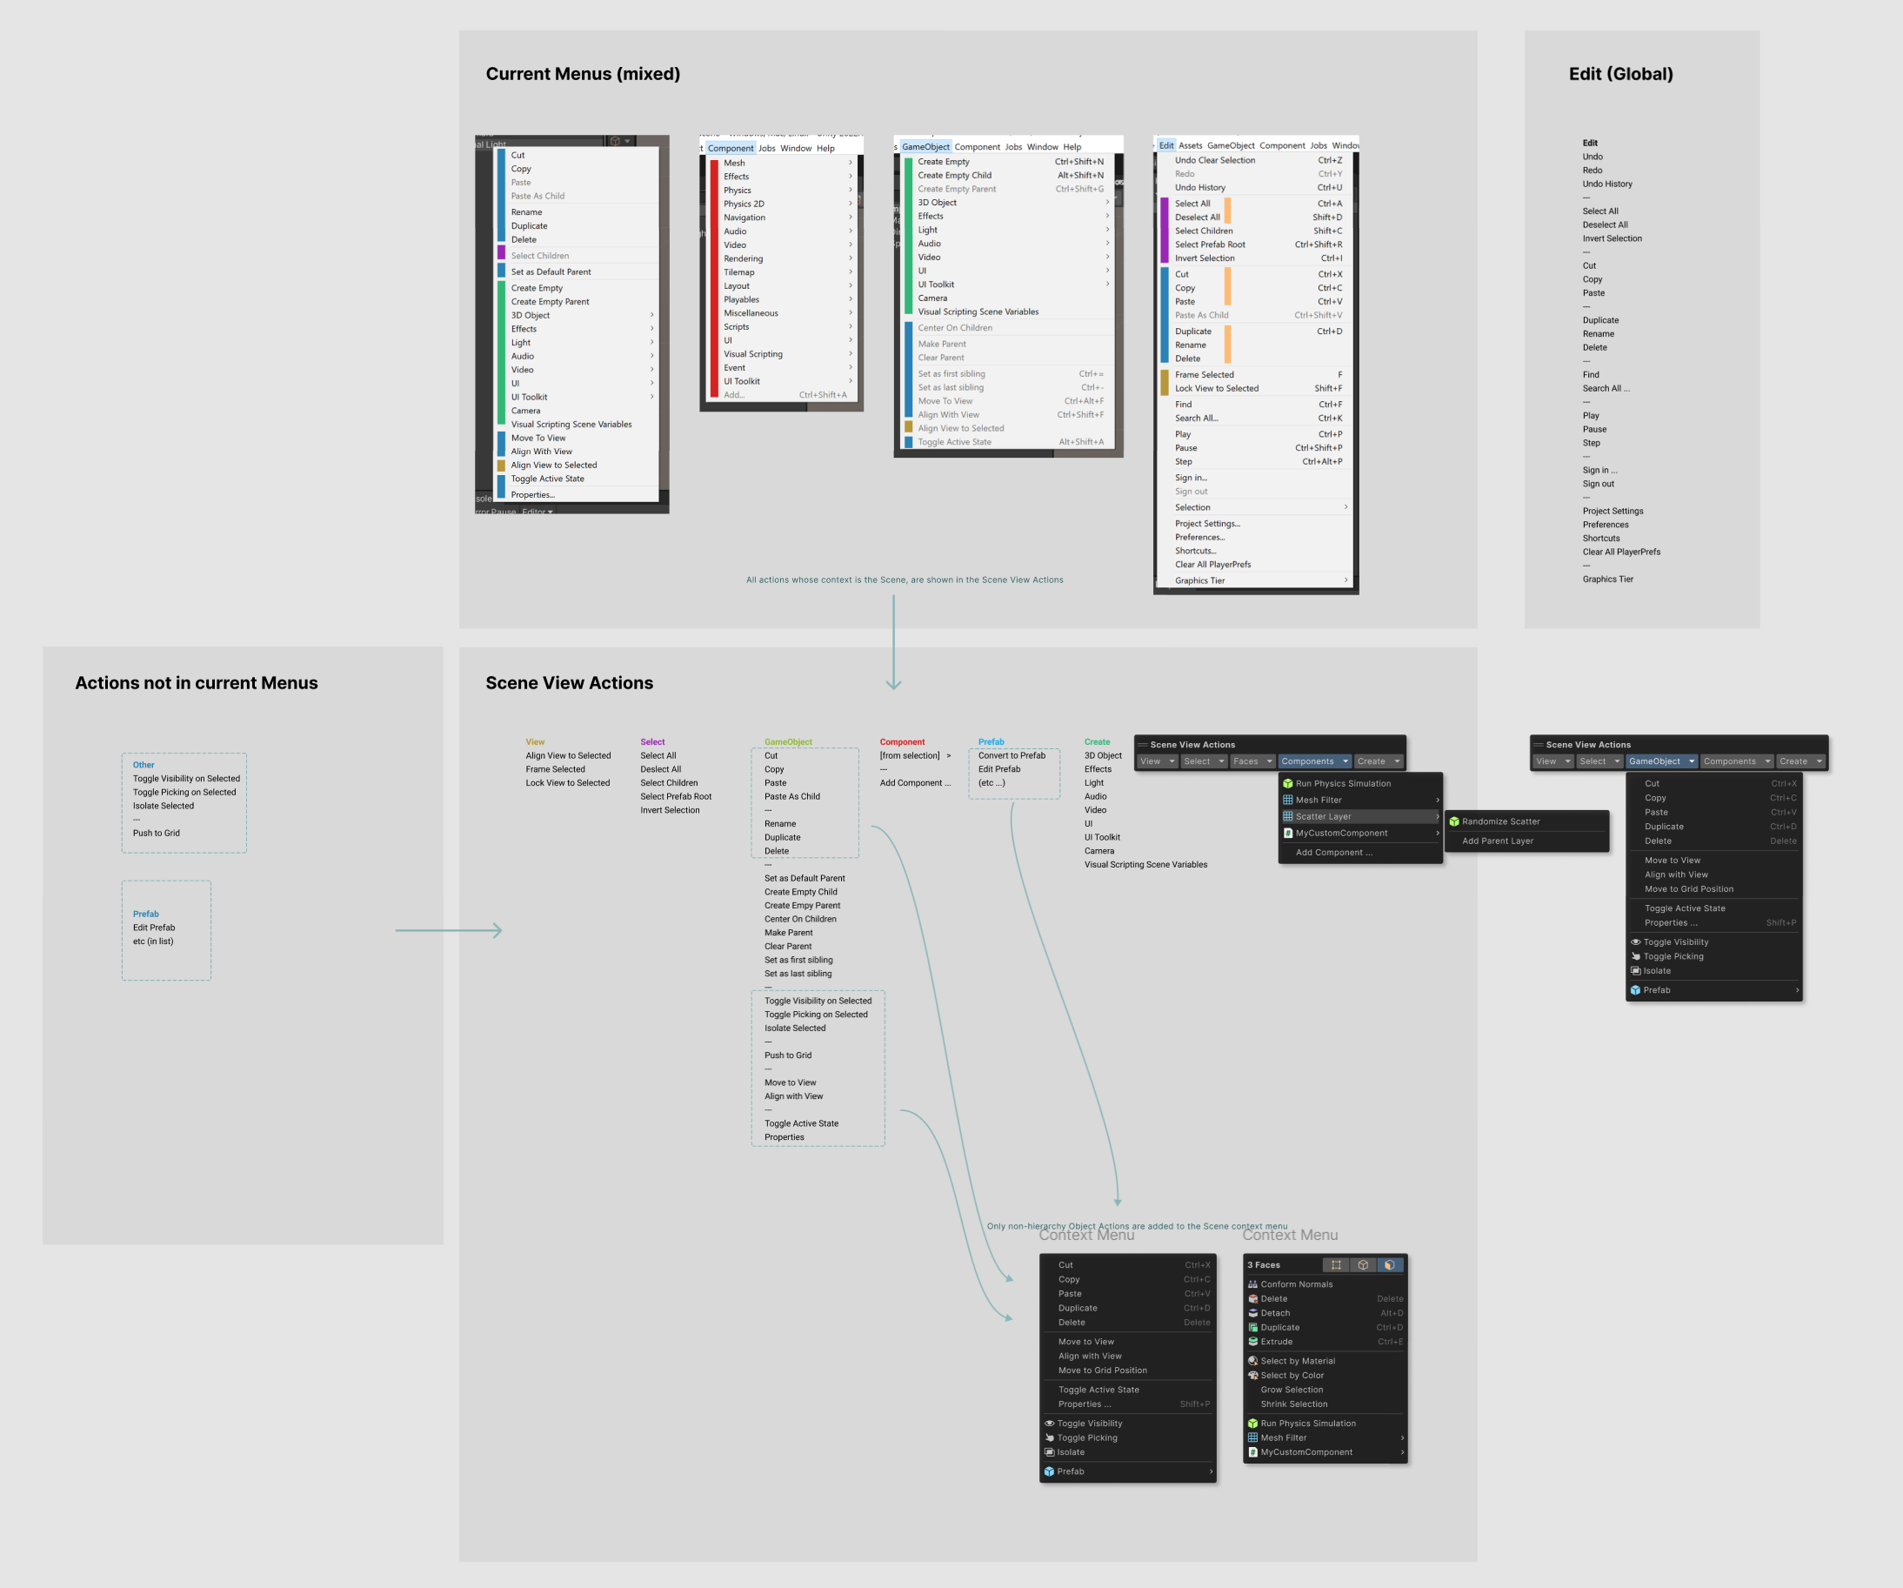Click the Detach icon

click(1252, 1312)
